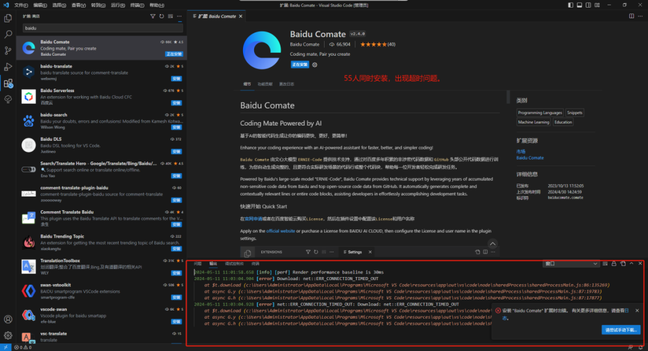The width and height of the screenshot is (648, 351).
Task: Install the Baidu Serverless extension
Action: point(177,103)
